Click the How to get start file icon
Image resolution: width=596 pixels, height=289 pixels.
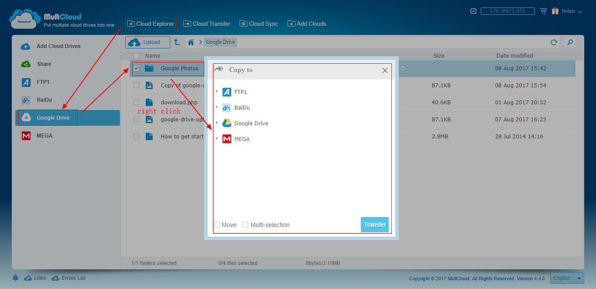coord(149,137)
